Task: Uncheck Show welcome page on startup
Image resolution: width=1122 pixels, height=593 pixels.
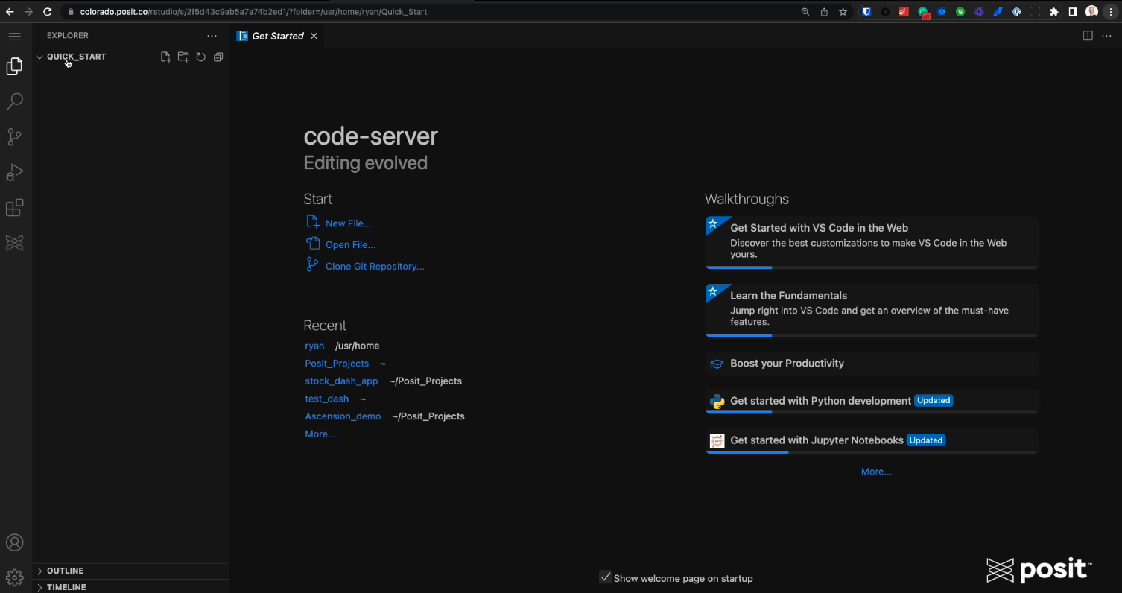Action: point(605,577)
